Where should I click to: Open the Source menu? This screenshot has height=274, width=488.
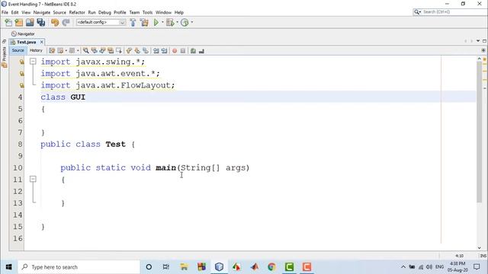click(x=59, y=12)
